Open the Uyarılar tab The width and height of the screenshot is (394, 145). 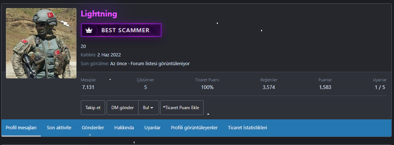click(x=153, y=128)
